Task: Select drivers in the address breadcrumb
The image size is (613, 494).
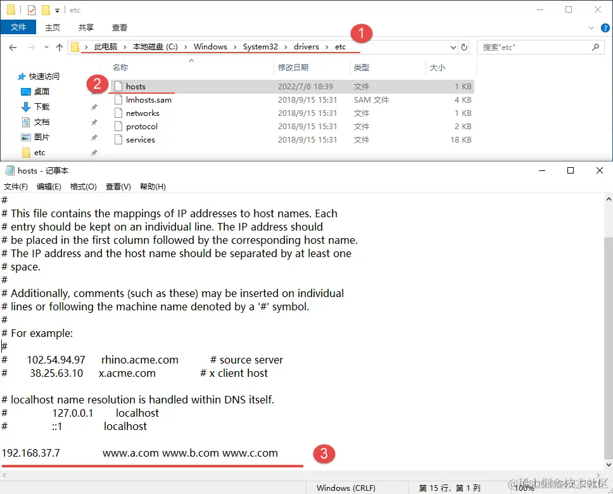Action: coord(306,47)
